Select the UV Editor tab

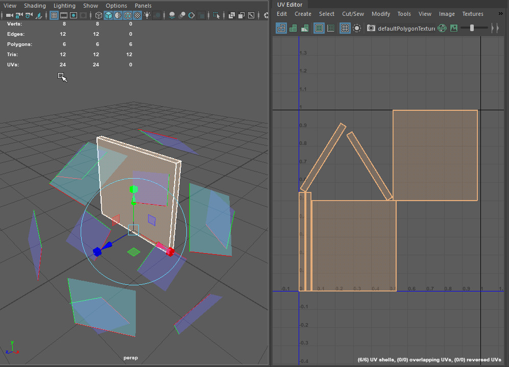[x=289, y=5]
